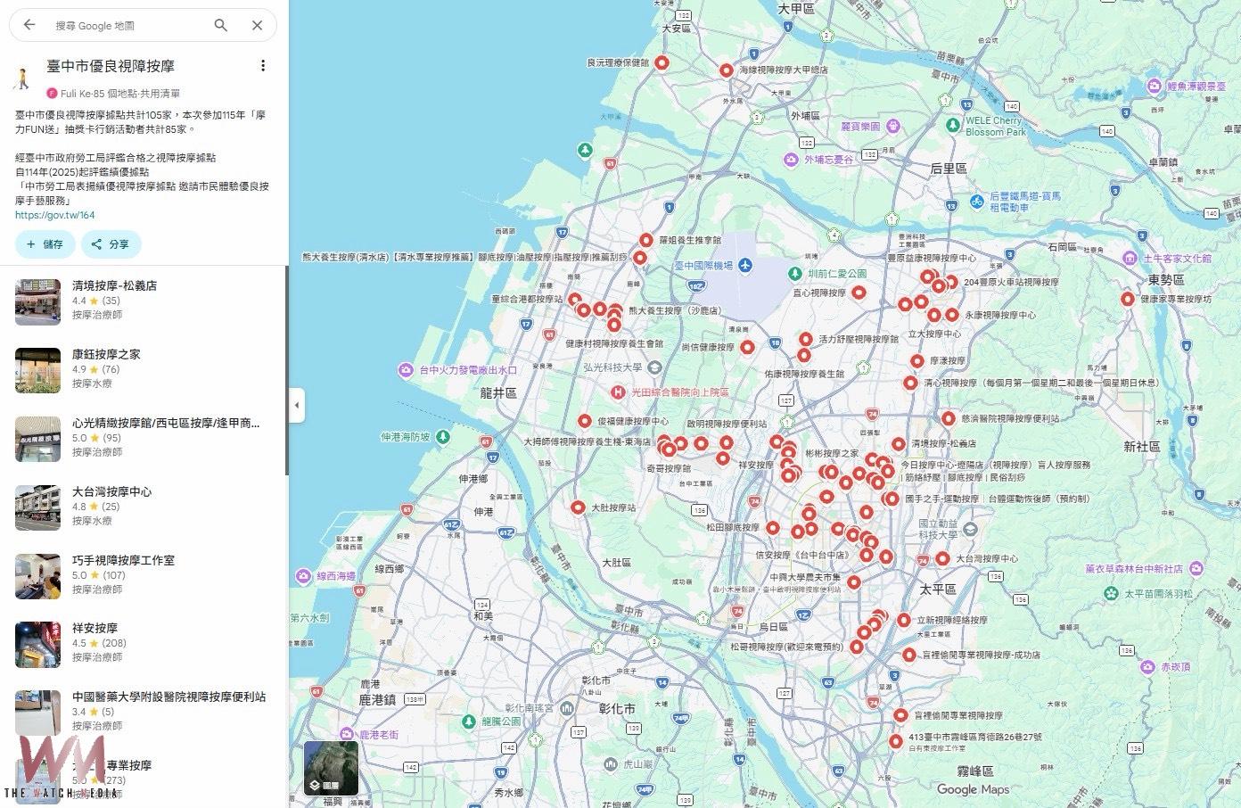
Task: Click the 臺中國際機場 airport icon
Action: click(x=744, y=265)
